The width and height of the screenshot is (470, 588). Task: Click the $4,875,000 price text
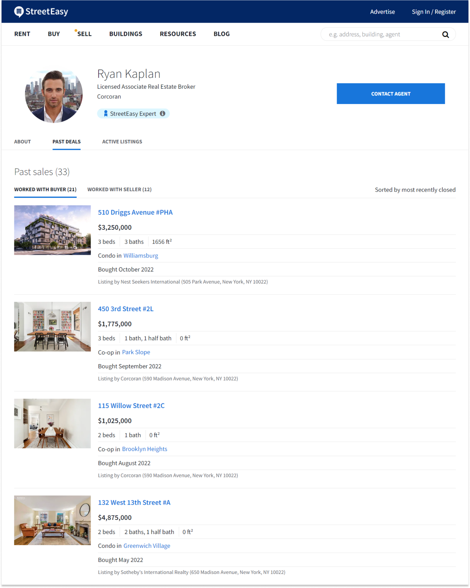(x=115, y=518)
